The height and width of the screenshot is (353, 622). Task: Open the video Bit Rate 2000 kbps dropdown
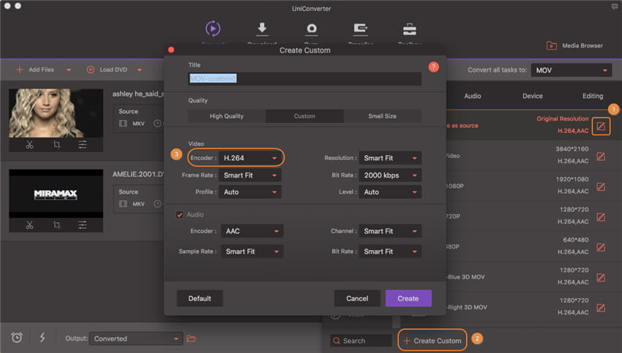[390, 175]
